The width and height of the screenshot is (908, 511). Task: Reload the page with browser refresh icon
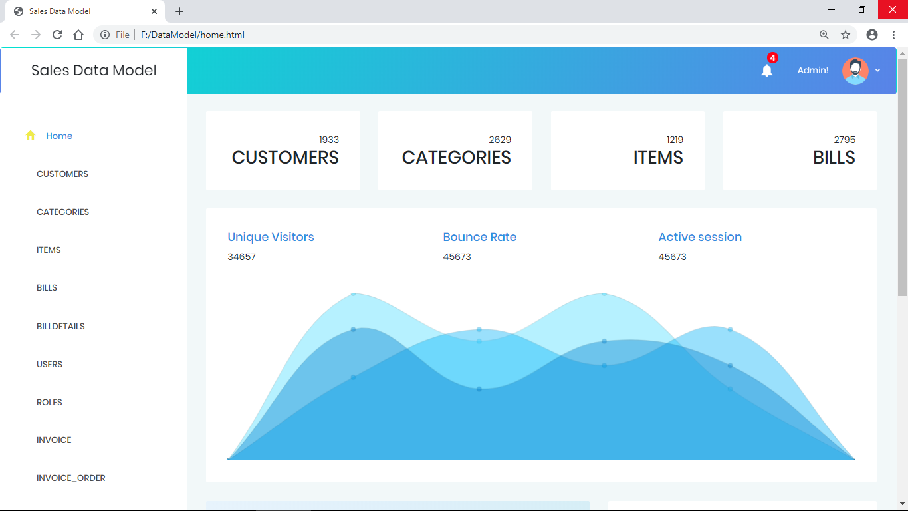tap(57, 35)
